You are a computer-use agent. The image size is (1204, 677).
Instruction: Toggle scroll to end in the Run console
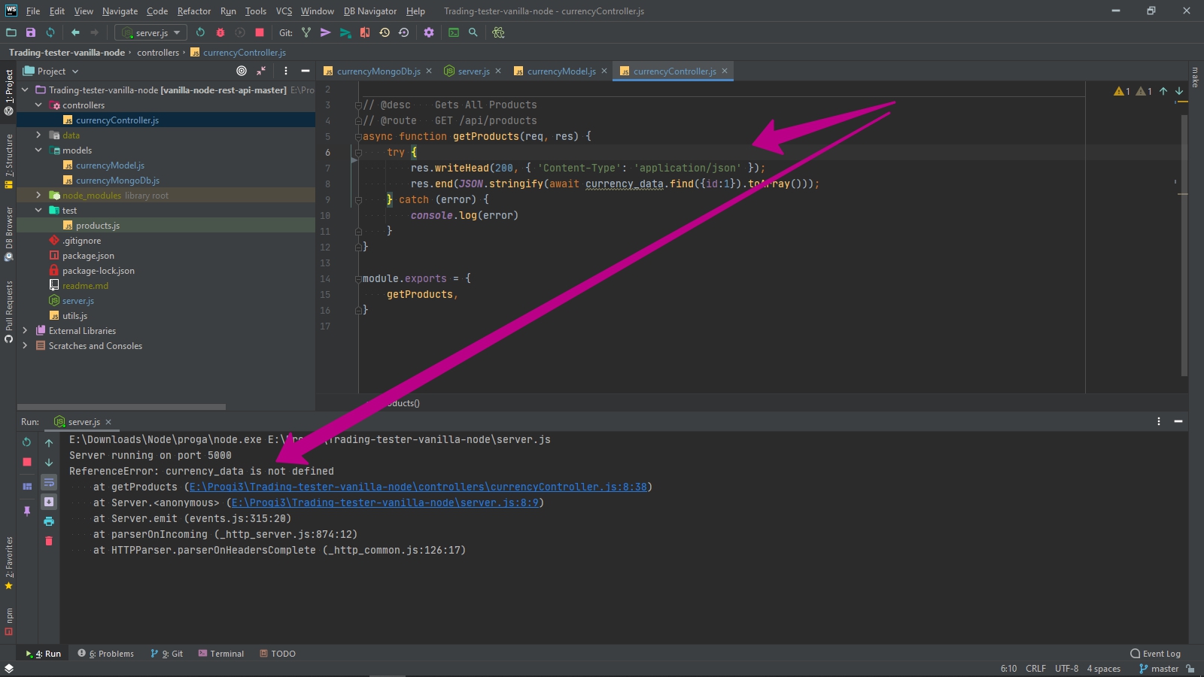coord(49,502)
